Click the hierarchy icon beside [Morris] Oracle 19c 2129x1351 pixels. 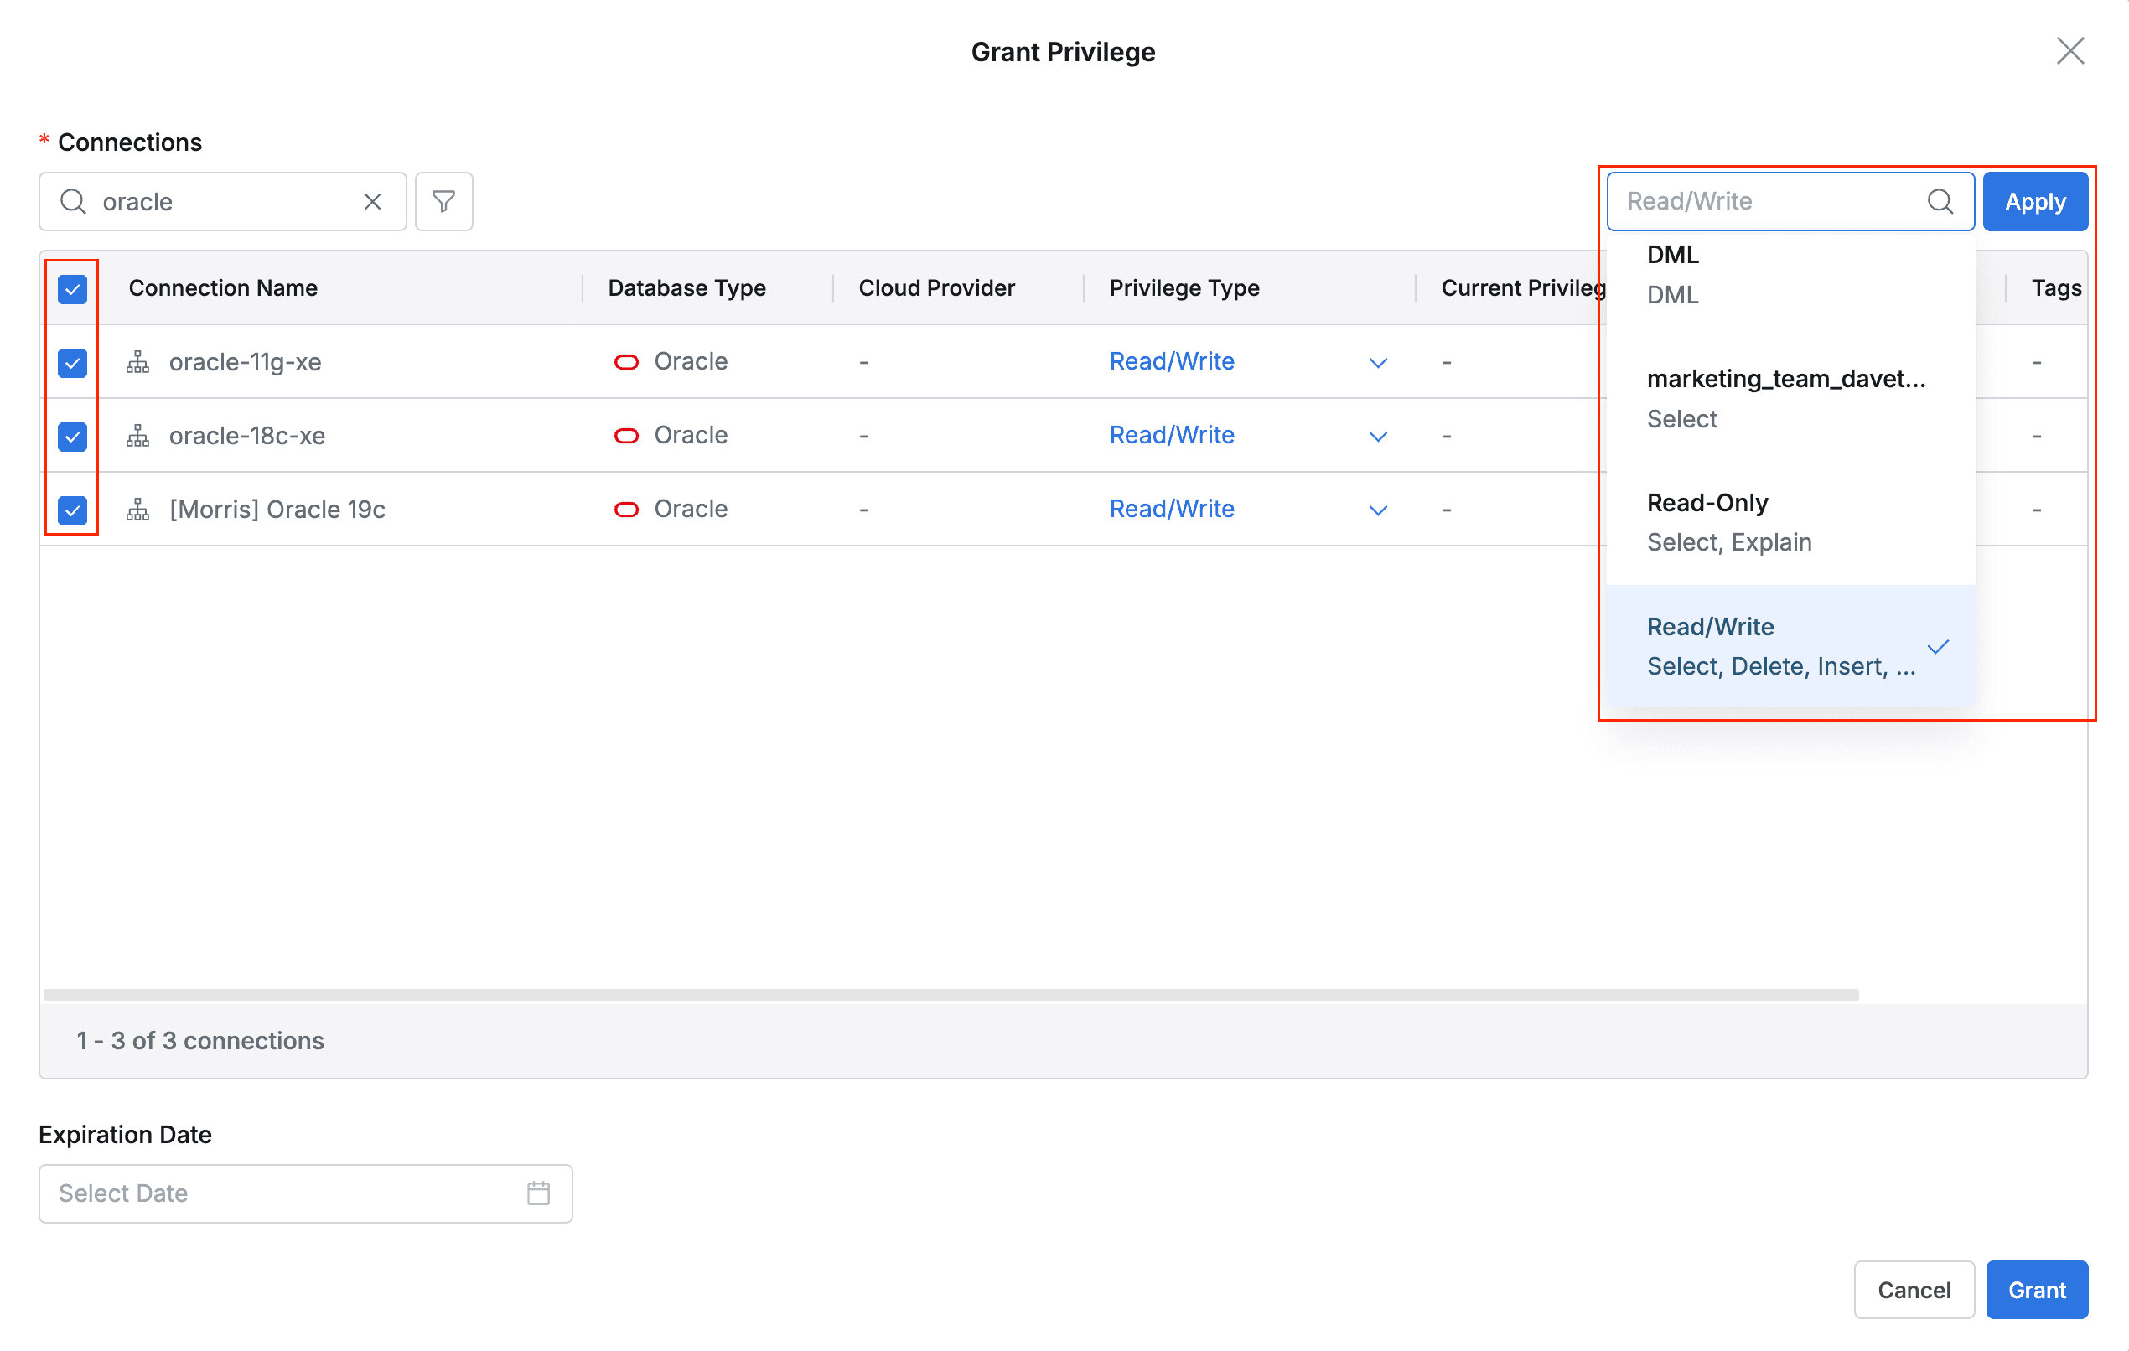pos(137,510)
